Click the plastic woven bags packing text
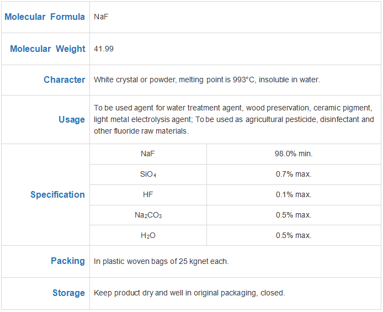 point(161,261)
